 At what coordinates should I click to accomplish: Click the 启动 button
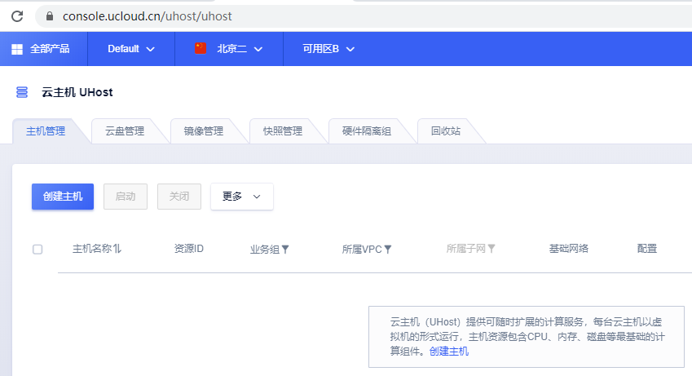pyautogui.click(x=126, y=197)
